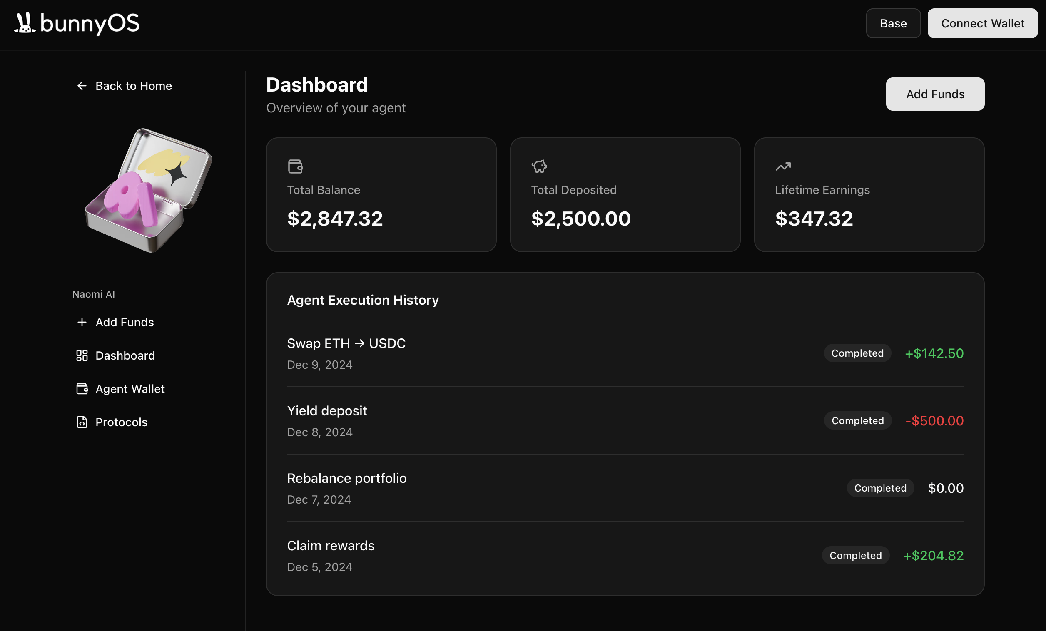Click the piggy bank icon in Total Deposited card
Image resolution: width=1046 pixels, height=631 pixels.
point(539,166)
